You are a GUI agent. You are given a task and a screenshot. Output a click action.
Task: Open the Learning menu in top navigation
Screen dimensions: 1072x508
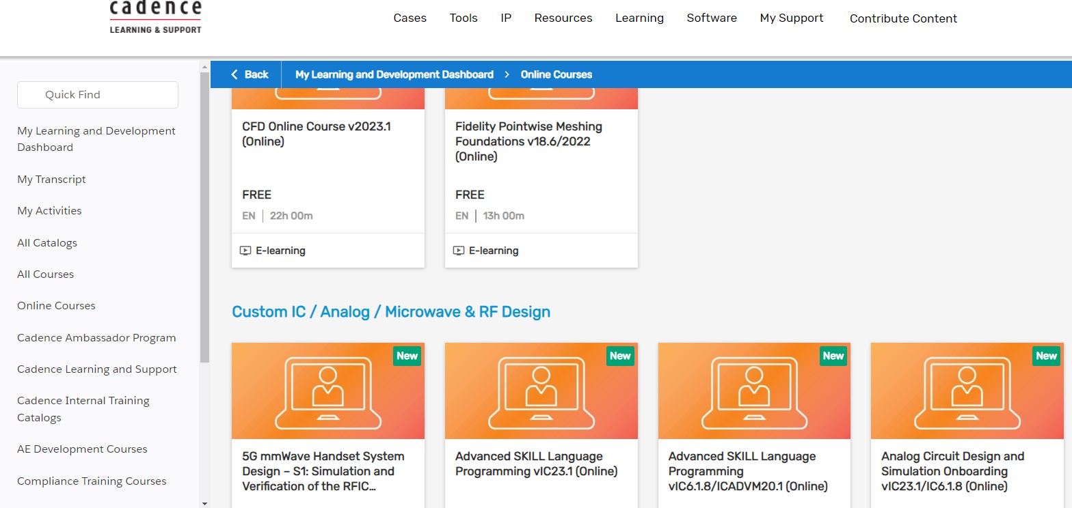coord(639,18)
